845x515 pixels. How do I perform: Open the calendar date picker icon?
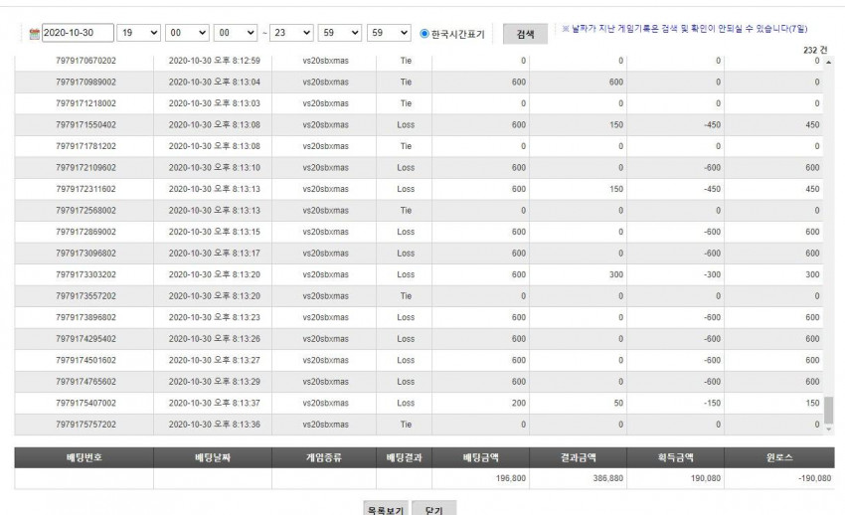(35, 34)
